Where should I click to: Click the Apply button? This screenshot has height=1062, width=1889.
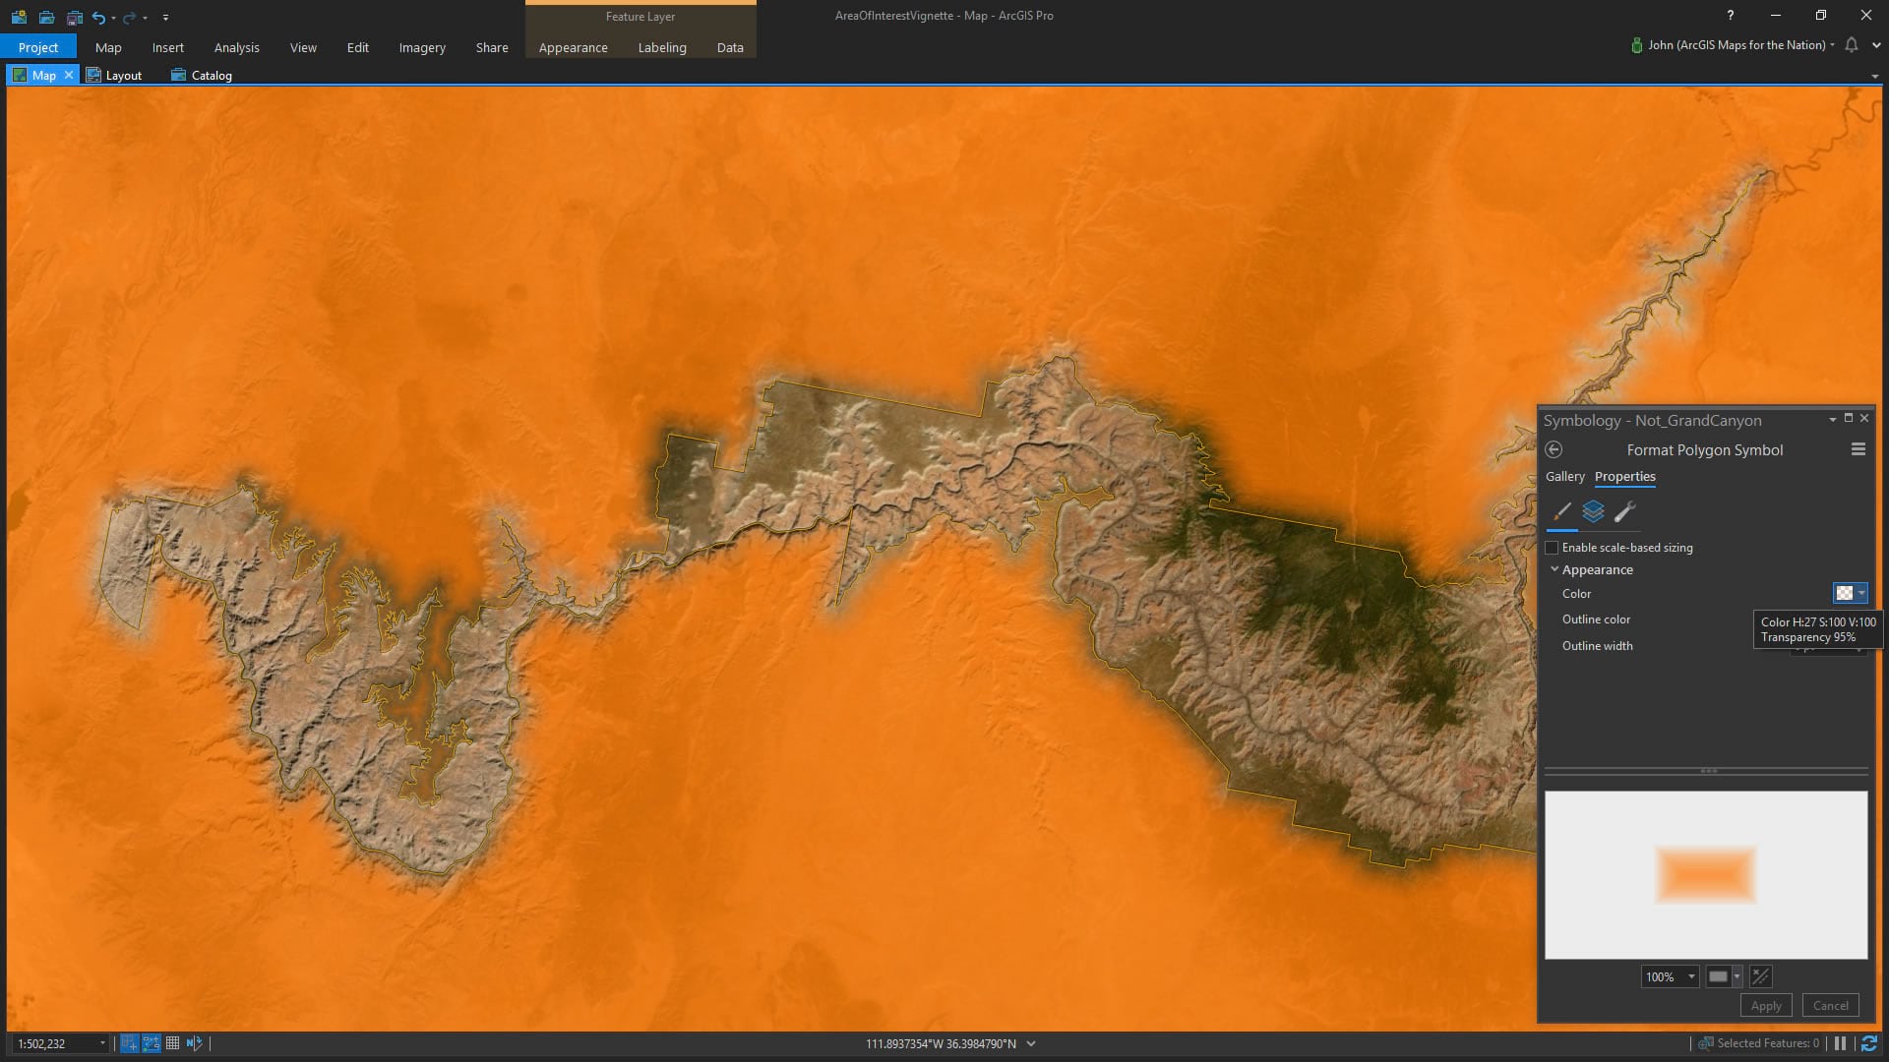click(x=1766, y=1005)
